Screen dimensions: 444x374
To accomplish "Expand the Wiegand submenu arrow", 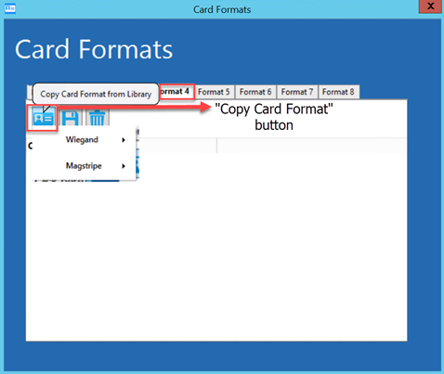I will click(124, 140).
